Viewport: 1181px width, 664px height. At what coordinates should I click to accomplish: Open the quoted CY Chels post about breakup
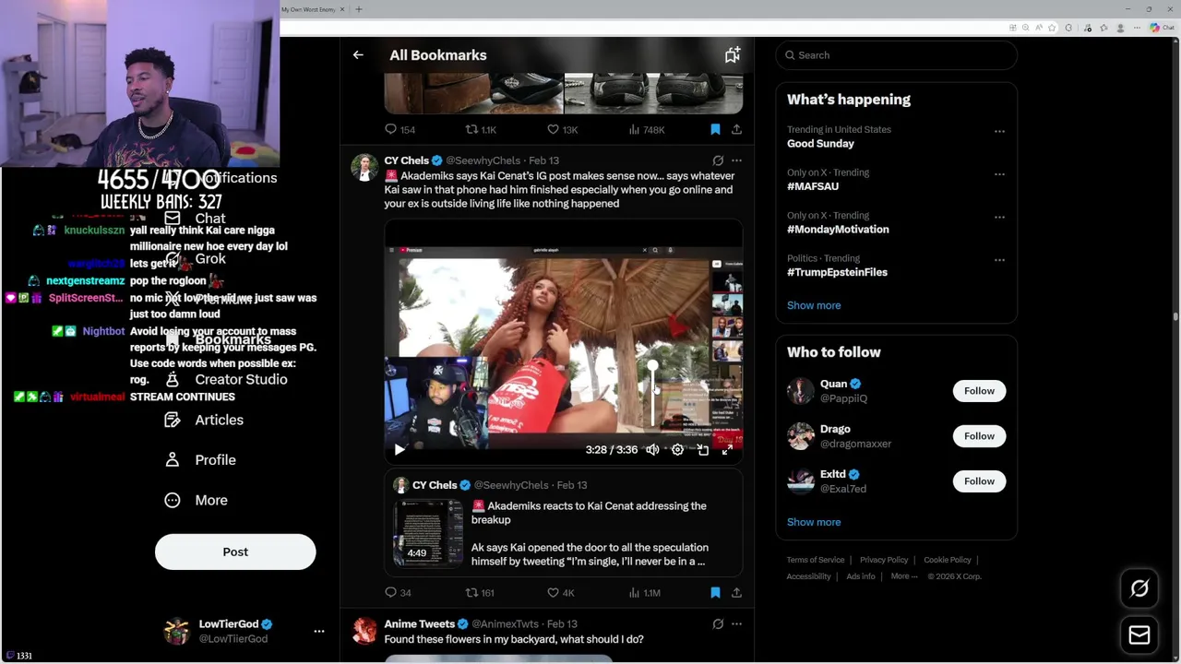[564, 523]
